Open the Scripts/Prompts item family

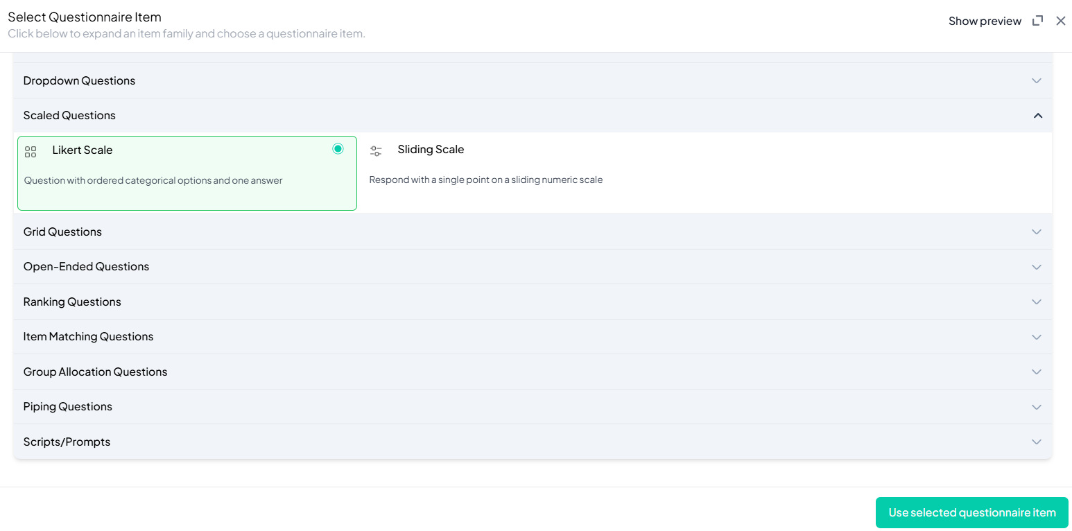point(67,442)
